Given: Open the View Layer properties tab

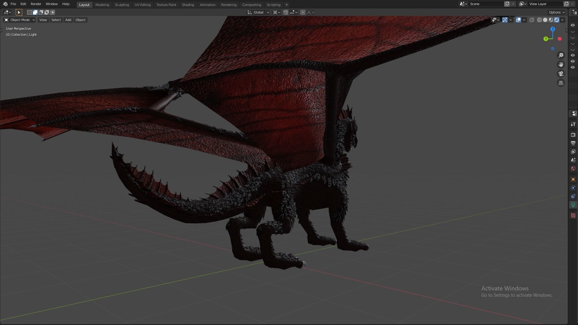Looking at the screenshot, I should tap(573, 152).
